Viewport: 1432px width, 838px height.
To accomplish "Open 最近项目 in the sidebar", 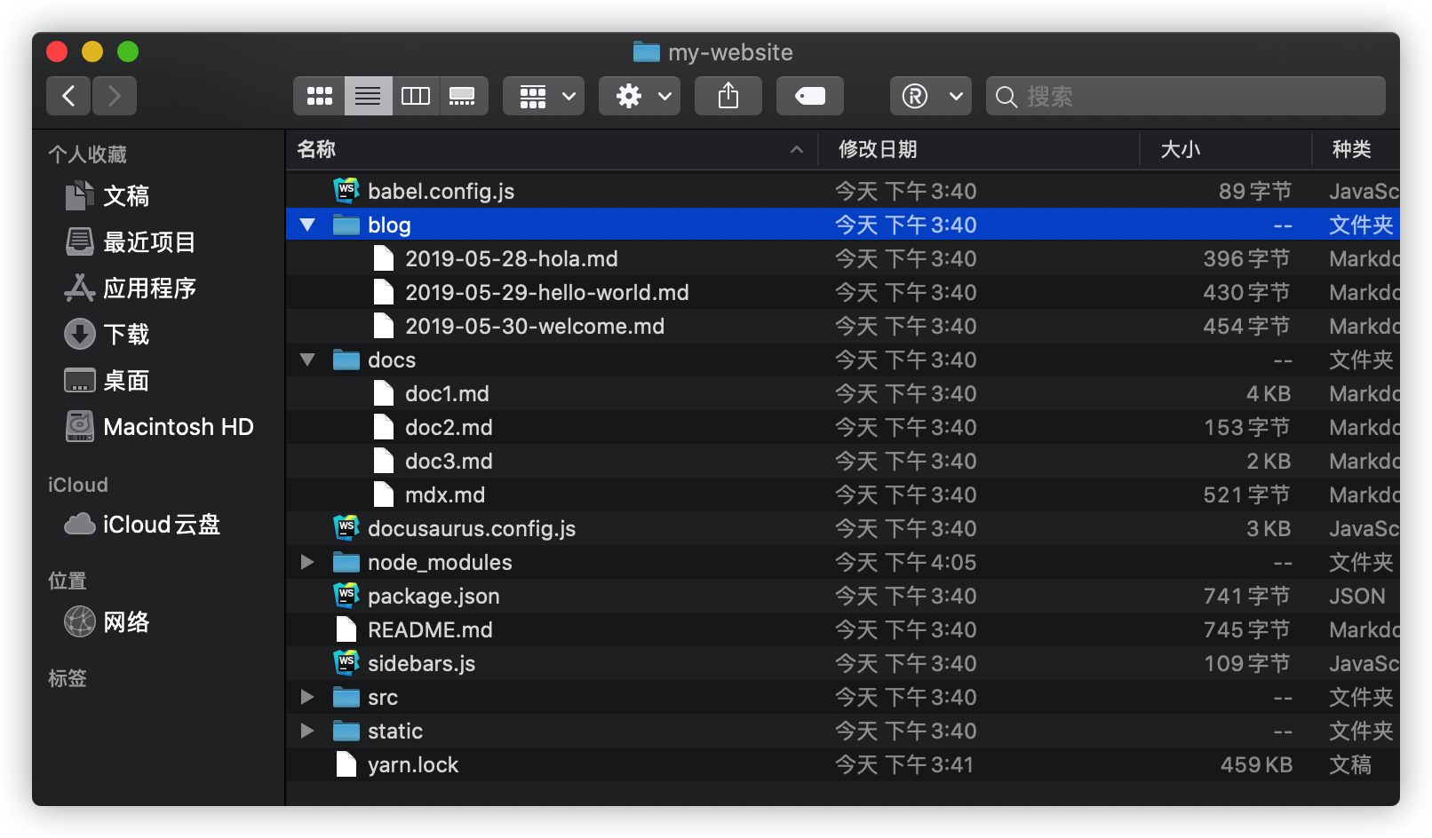I will (130, 241).
